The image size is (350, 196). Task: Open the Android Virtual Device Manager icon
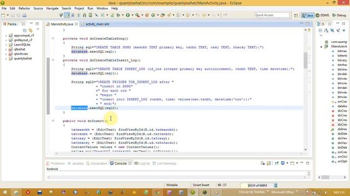[90, 15]
